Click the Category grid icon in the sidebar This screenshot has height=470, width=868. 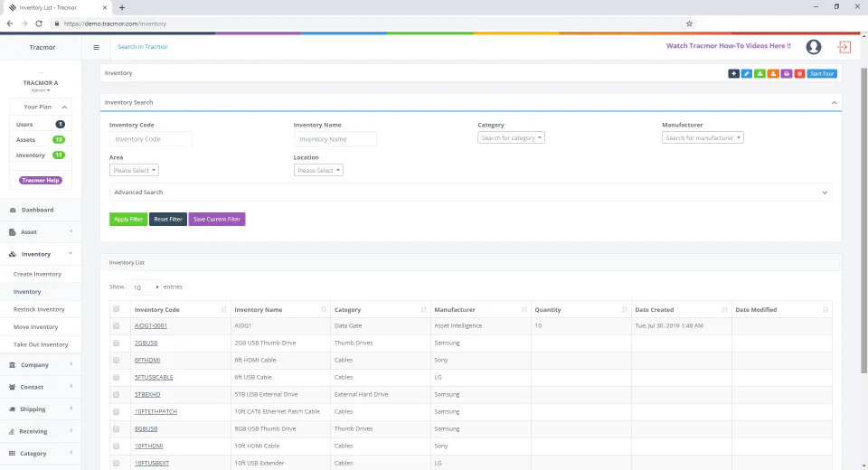(12, 454)
